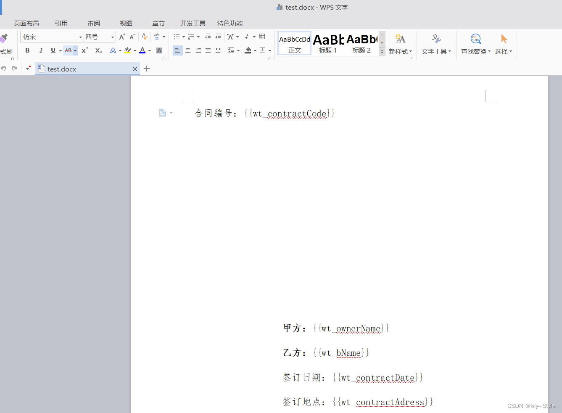
Task: Switch to the 开发工具 ribbon tab
Action: [x=192, y=23]
